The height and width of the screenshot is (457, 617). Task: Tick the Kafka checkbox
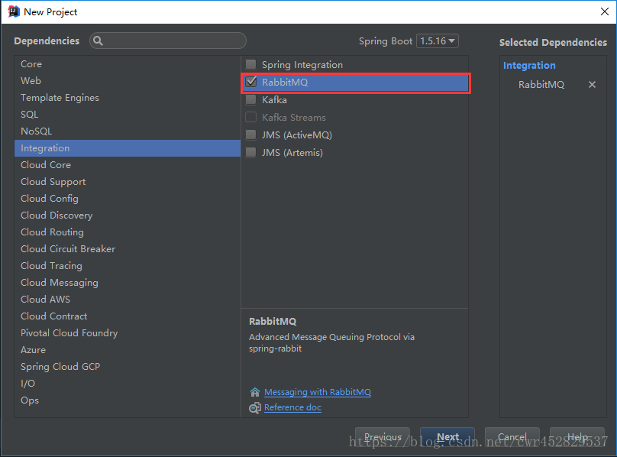tap(250, 99)
